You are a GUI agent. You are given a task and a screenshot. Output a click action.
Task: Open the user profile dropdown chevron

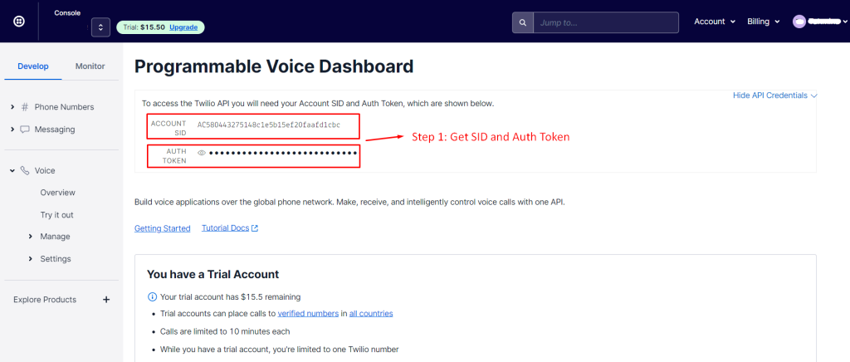pos(846,22)
